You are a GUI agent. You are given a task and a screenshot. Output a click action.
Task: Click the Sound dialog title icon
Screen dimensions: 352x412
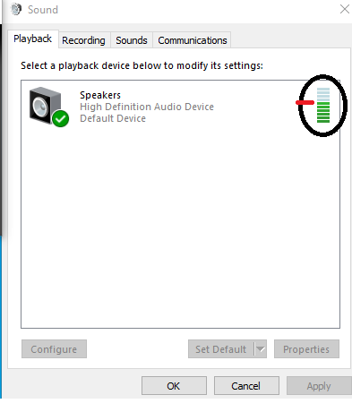click(x=16, y=9)
